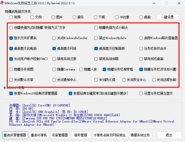
Task: Click the 一键设置 button
Action: pyautogui.click(x=167, y=17)
